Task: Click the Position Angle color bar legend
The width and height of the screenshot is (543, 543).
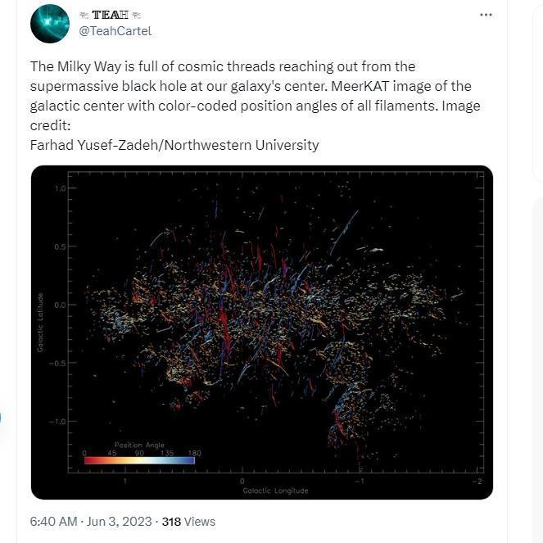Action: (139, 460)
